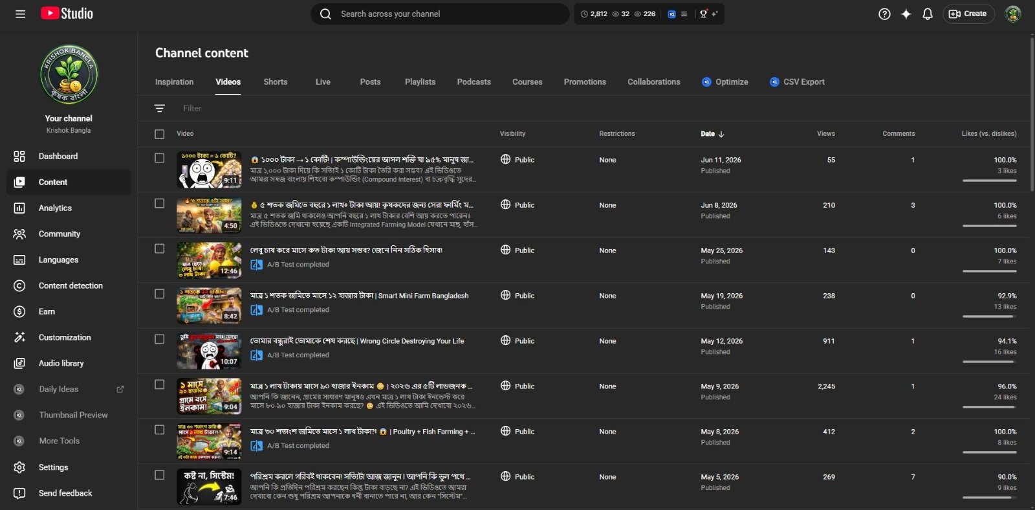This screenshot has height=510, width=1035.
Task: Switch to the Shorts tab
Action: coord(276,82)
